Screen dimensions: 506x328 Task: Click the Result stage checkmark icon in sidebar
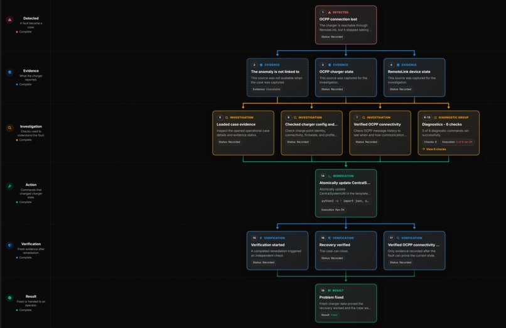click(9, 298)
